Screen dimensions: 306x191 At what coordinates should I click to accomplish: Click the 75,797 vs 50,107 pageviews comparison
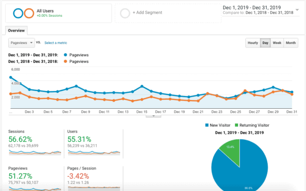tap(23, 182)
